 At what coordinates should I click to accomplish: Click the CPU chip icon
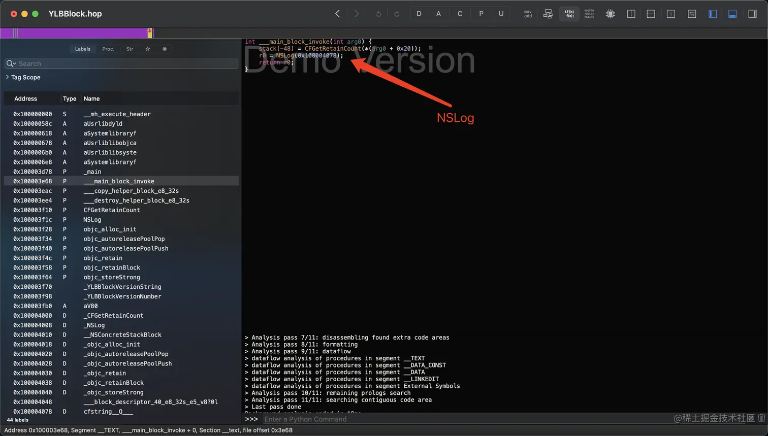click(611, 14)
